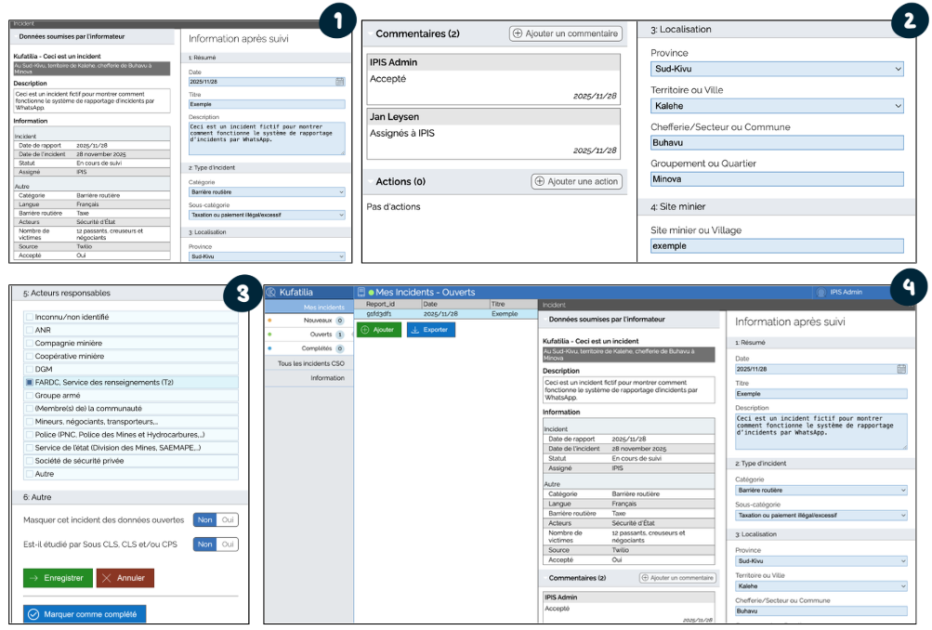Click the green Enregistrer button
Image resolution: width=932 pixels, height=630 pixels.
click(58, 578)
